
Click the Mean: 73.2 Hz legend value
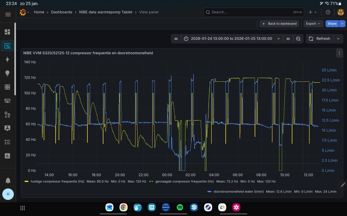(227, 181)
